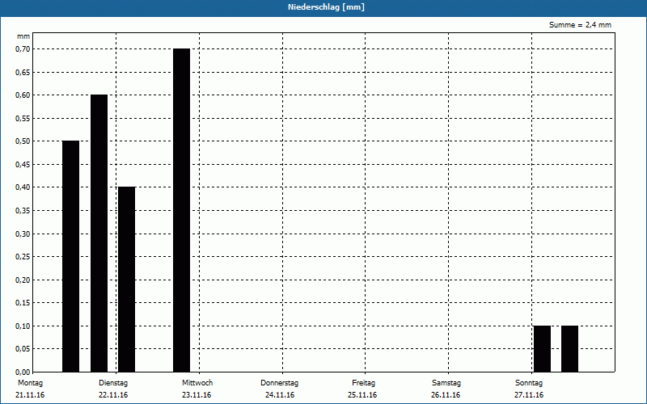The width and height of the screenshot is (647, 404).
Task: Click the 0,65 y-axis value
Action: 23,72
